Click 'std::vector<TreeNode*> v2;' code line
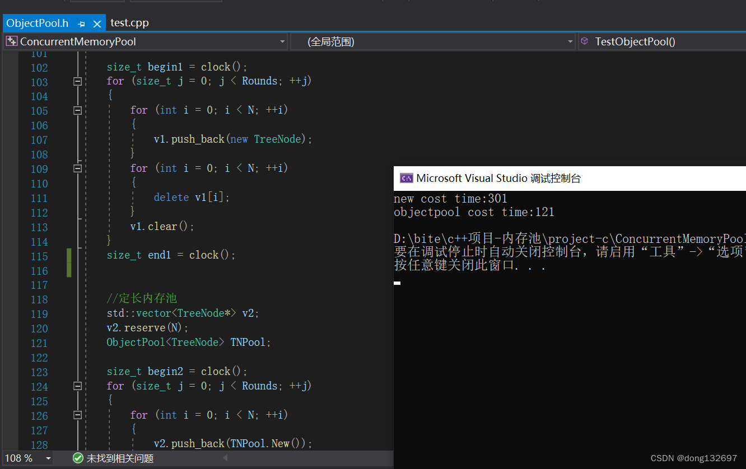This screenshot has height=469, width=746. point(183,313)
